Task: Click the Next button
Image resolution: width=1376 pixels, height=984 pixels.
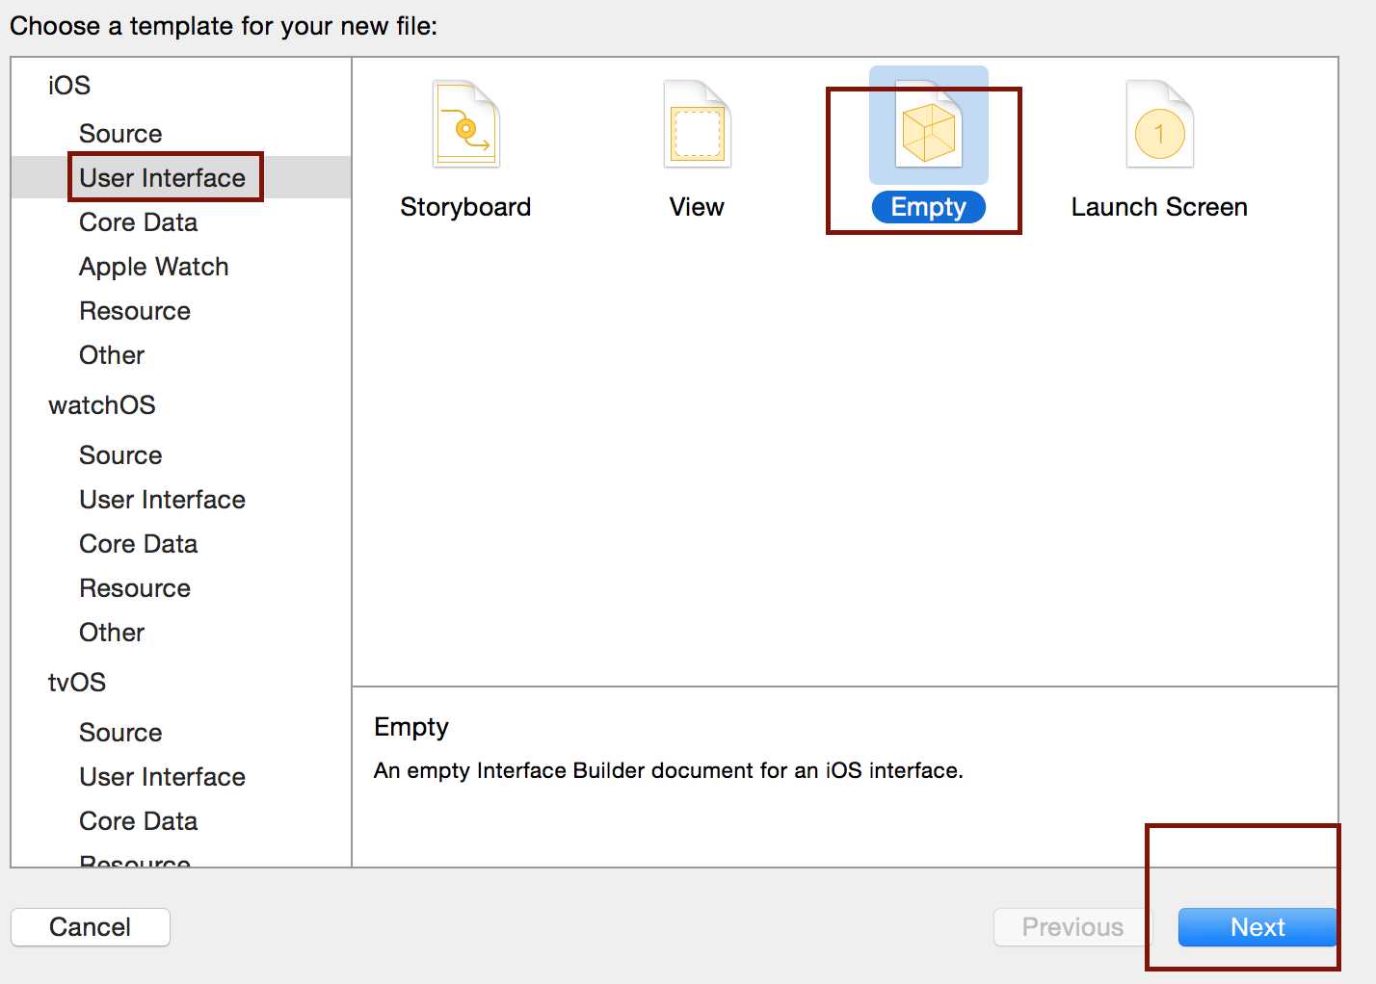Action: click(1257, 927)
